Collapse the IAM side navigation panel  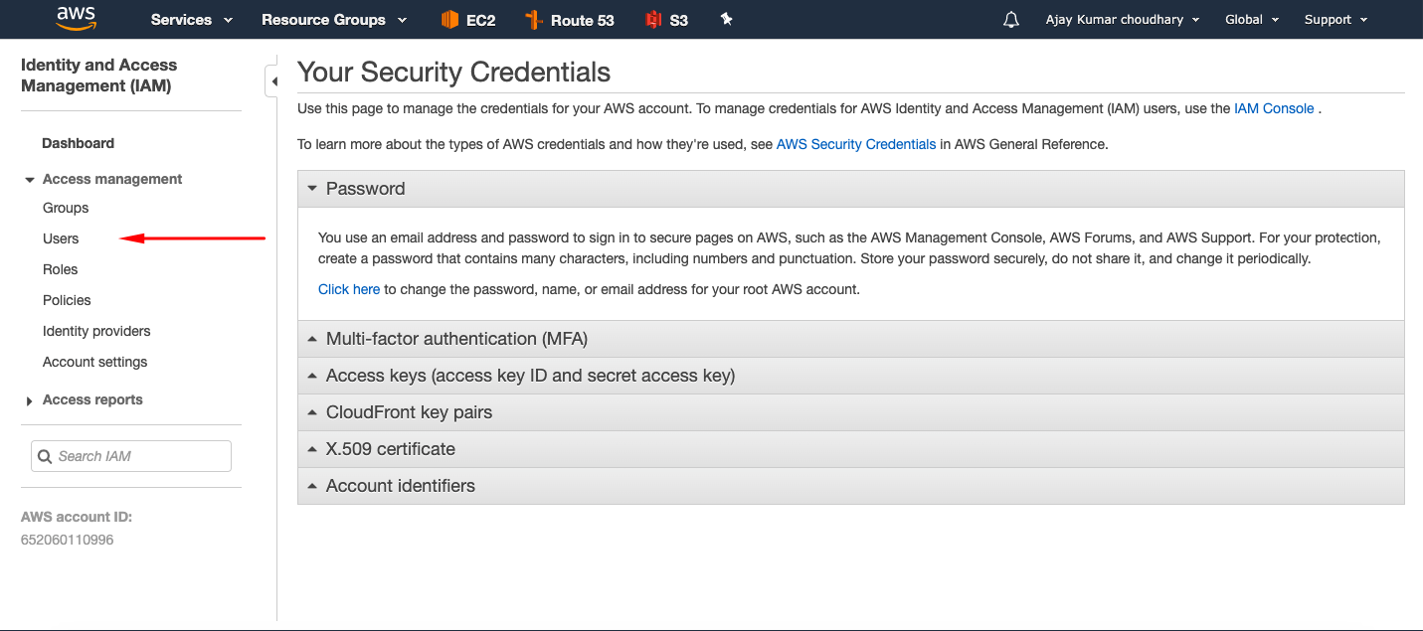tap(271, 81)
